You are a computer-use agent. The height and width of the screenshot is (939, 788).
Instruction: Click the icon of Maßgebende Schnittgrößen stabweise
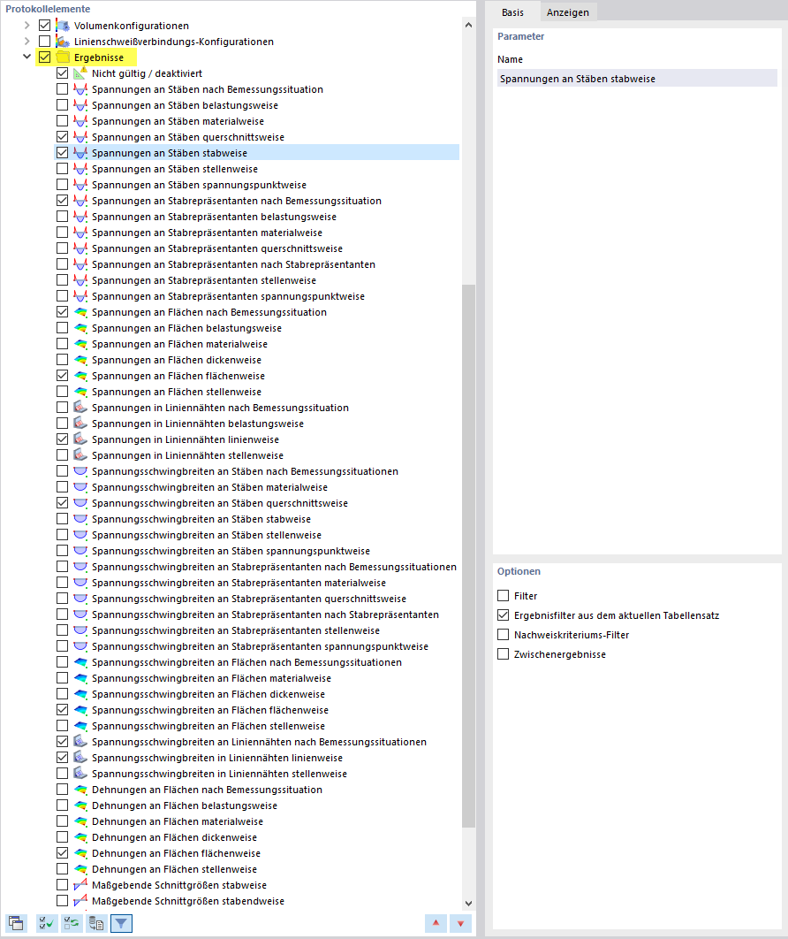click(80, 884)
